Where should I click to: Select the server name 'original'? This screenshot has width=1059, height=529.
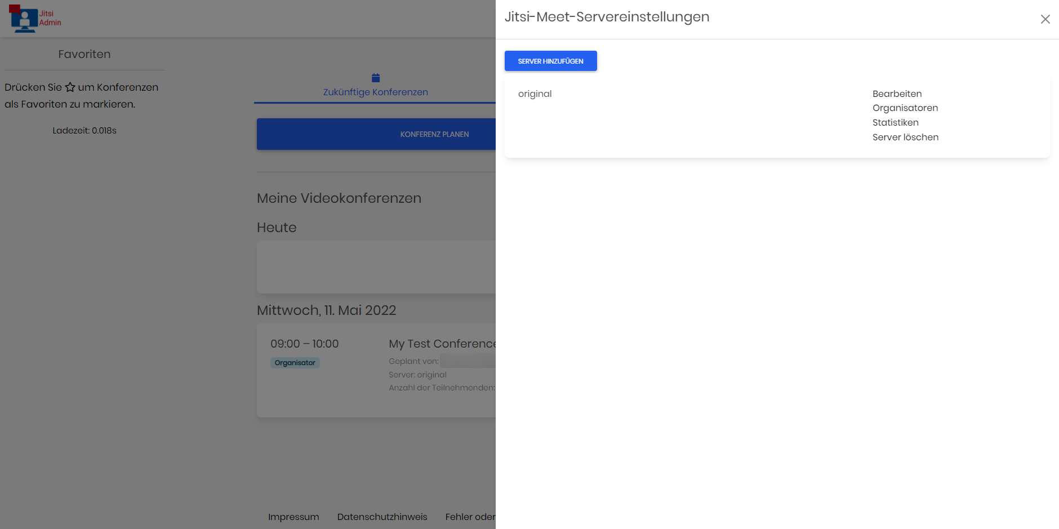tap(535, 94)
